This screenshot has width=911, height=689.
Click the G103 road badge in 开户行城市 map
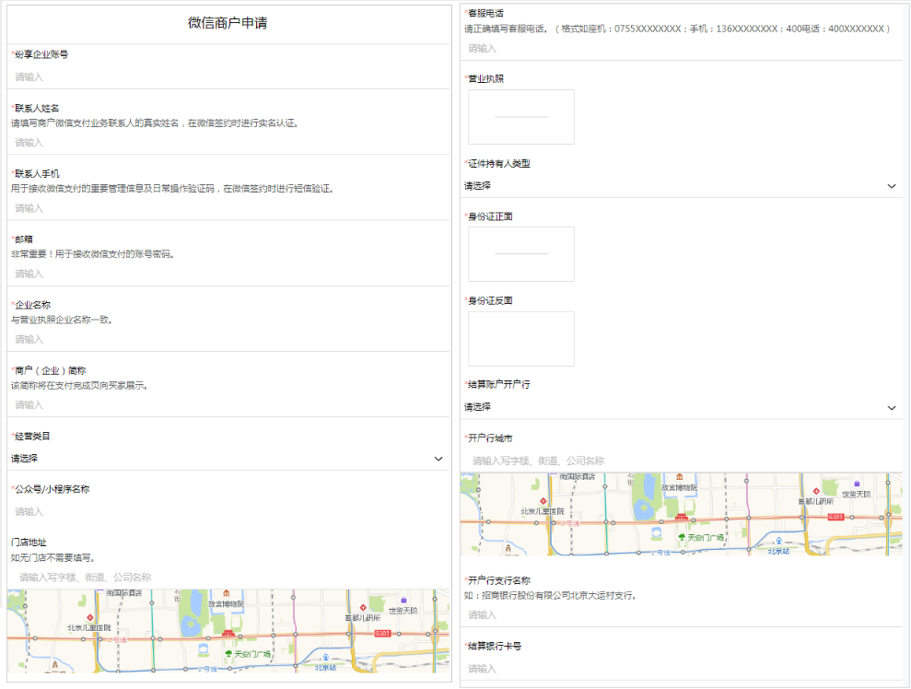click(835, 517)
